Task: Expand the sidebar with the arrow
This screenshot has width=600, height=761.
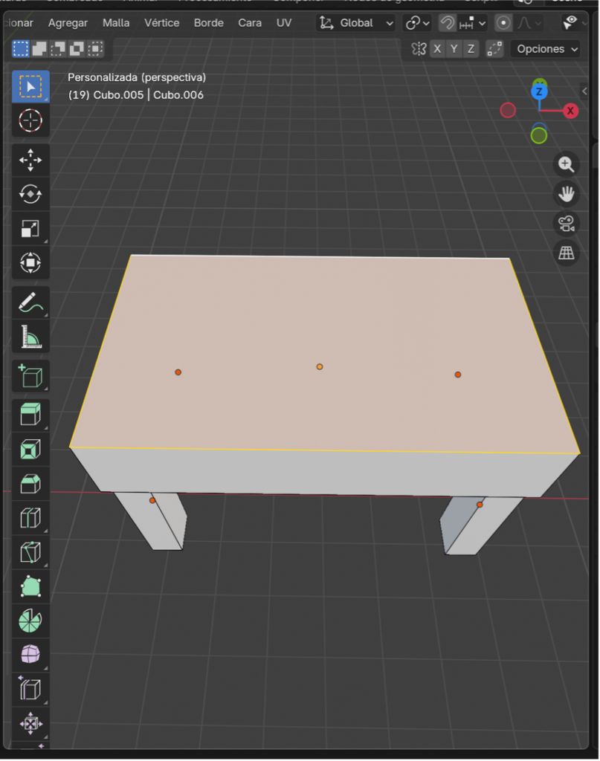Action: (584, 91)
